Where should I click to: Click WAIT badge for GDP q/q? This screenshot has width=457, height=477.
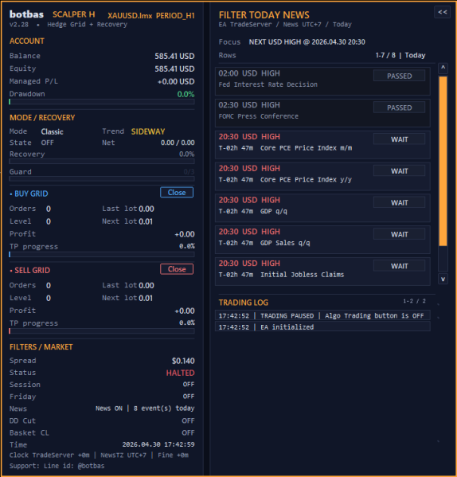(x=399, y=202)
